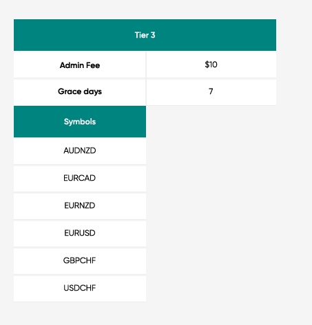Click the $10 admin fee value
The width and height of the screenshot is (312, 325).
[x=211, y=65]
